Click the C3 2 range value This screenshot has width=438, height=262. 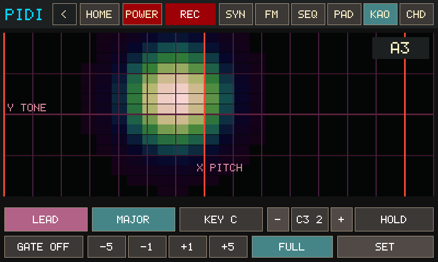(x=309, y=219)
